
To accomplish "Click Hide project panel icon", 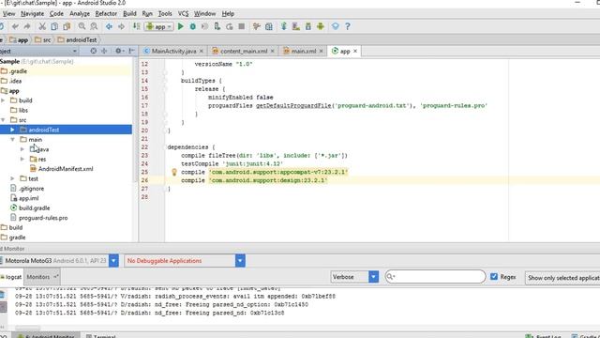I will (131, 51).
